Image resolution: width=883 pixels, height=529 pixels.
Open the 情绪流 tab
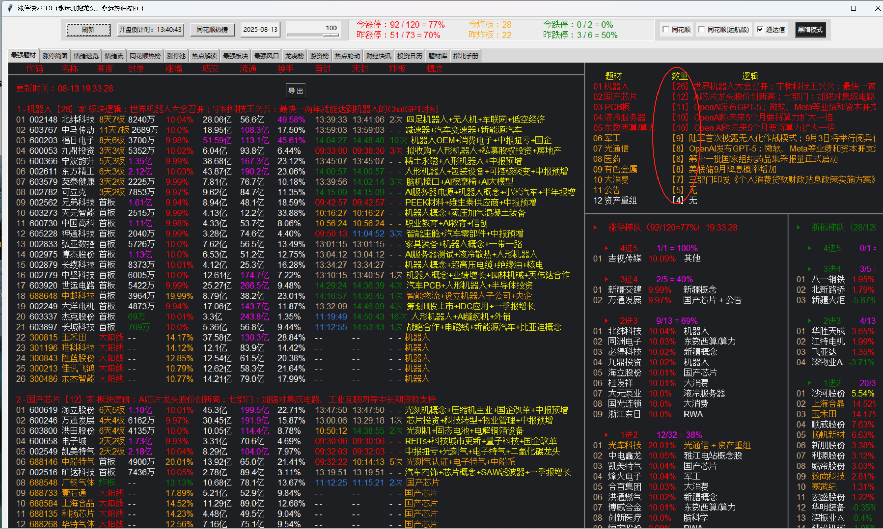pos(114,56)
